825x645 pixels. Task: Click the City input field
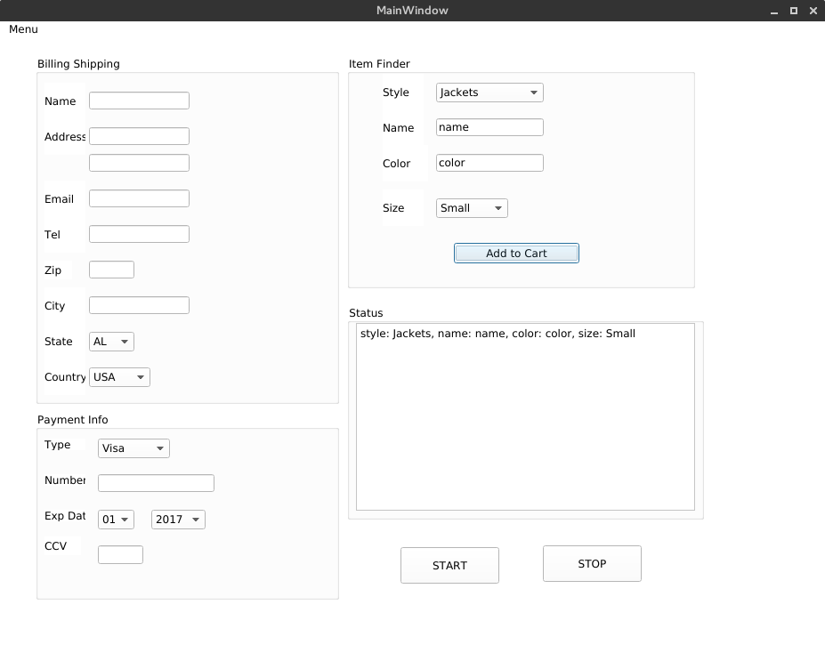point(139,305)
